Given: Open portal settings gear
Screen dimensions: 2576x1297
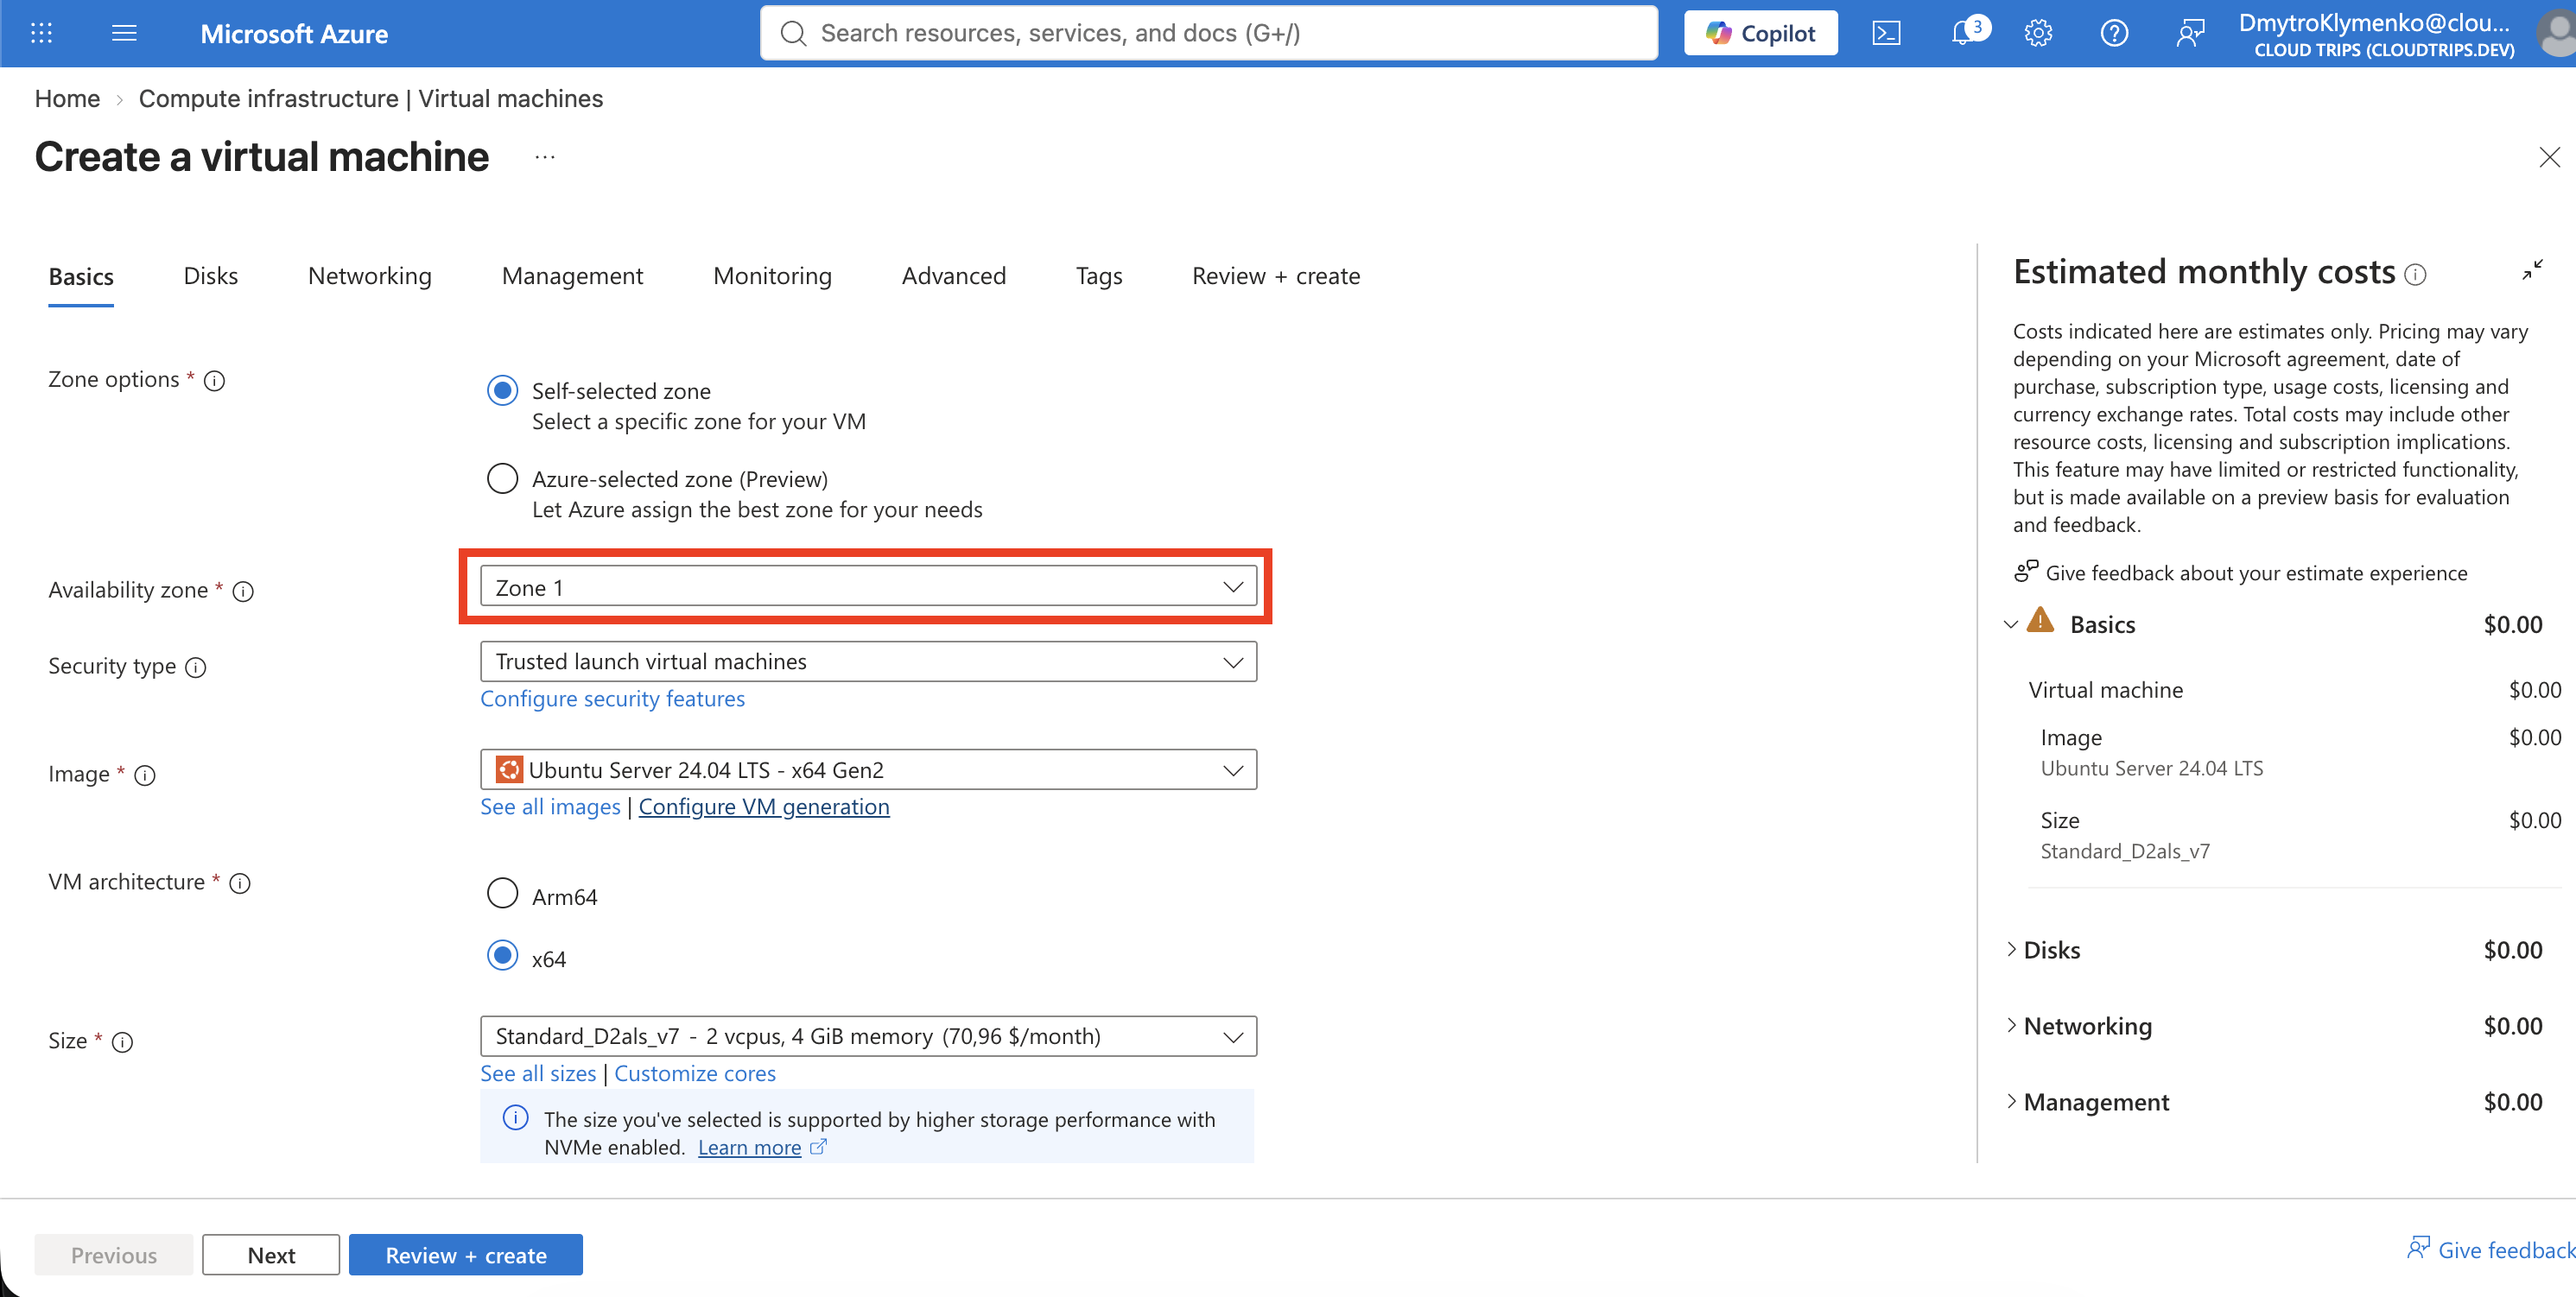Looking at the screenshot, I should tap(2038, 33).
